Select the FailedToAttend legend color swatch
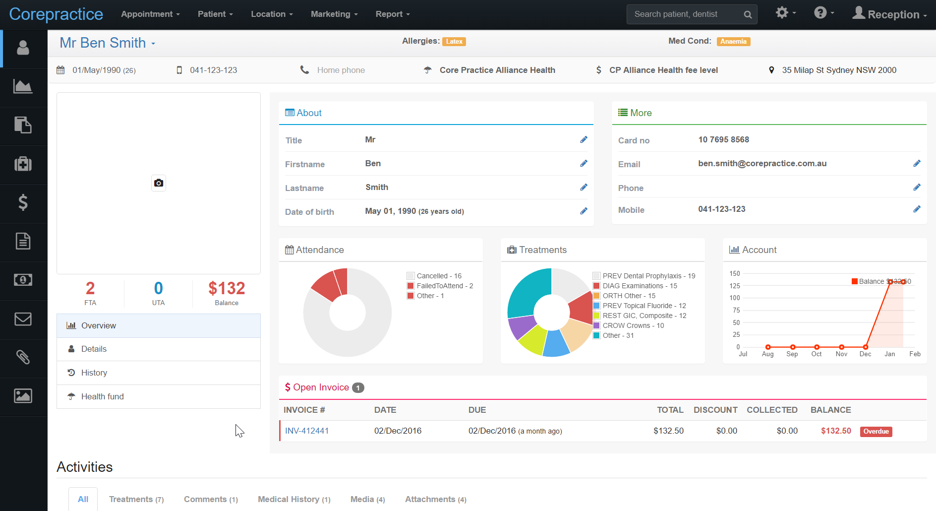 pos(410,285)
